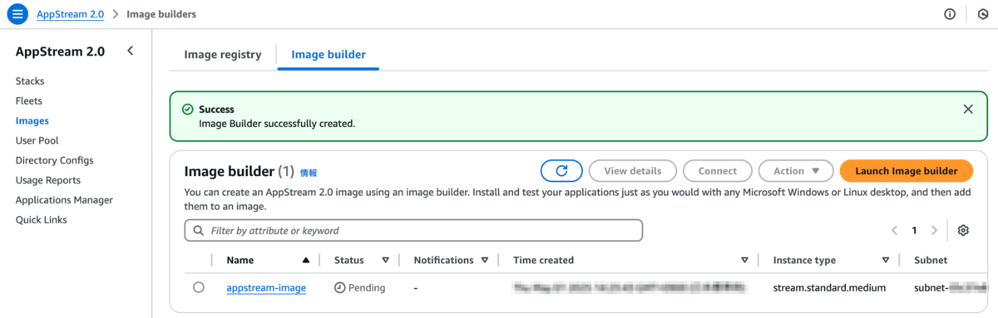Screen dimensions: 998x318
Task: Open the hamburger navigation menu
Action: pyautogui.click(x=17, y=14)
